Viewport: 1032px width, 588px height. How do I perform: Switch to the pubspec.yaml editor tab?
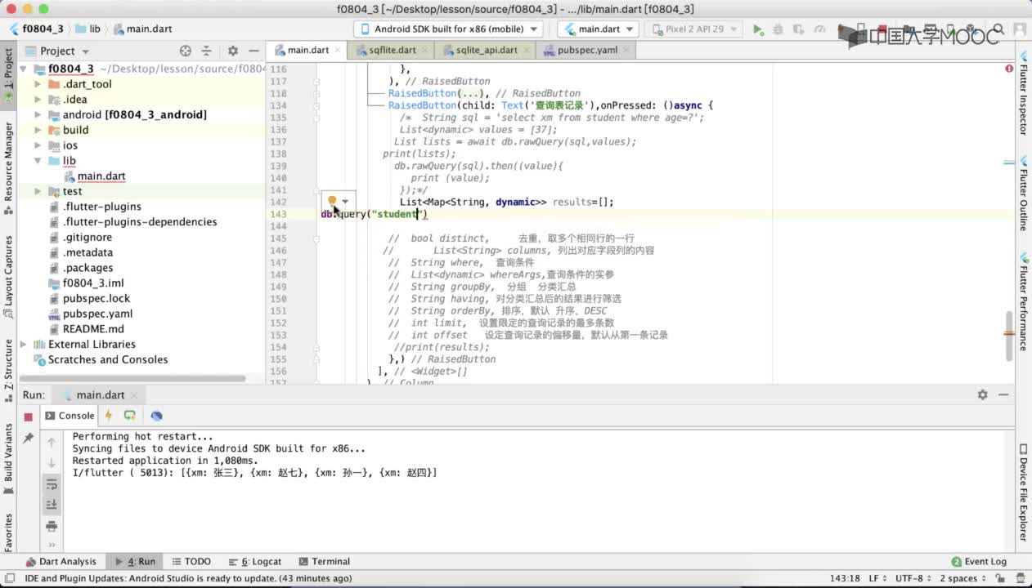[x=586, y=51]
